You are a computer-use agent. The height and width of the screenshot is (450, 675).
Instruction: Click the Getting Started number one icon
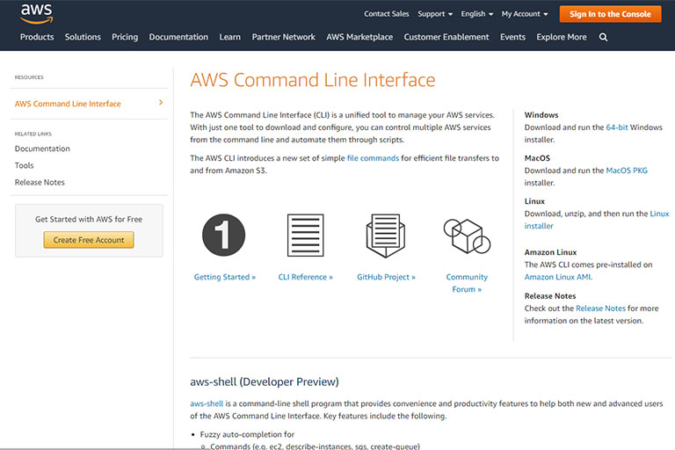pos(224,236)
